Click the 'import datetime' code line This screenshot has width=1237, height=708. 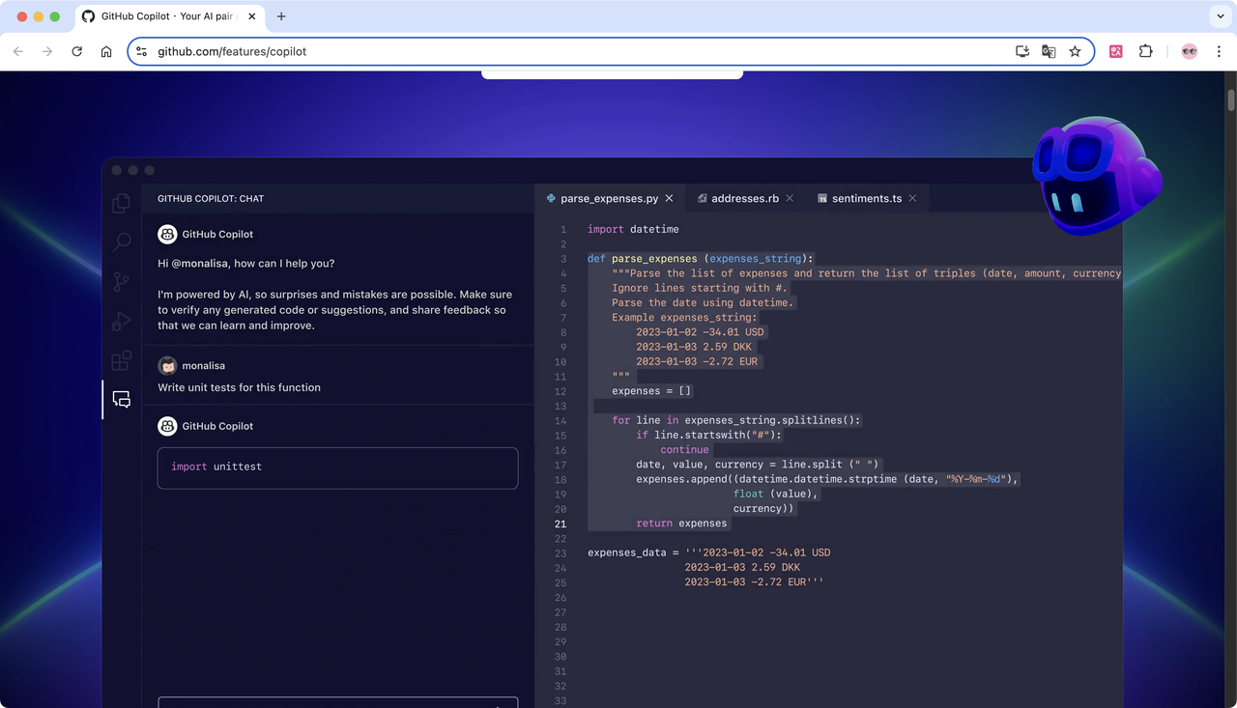(633, 229)
